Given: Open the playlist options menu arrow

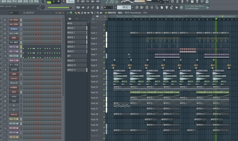Looking at the screenshot, I should tap(68, 12).
